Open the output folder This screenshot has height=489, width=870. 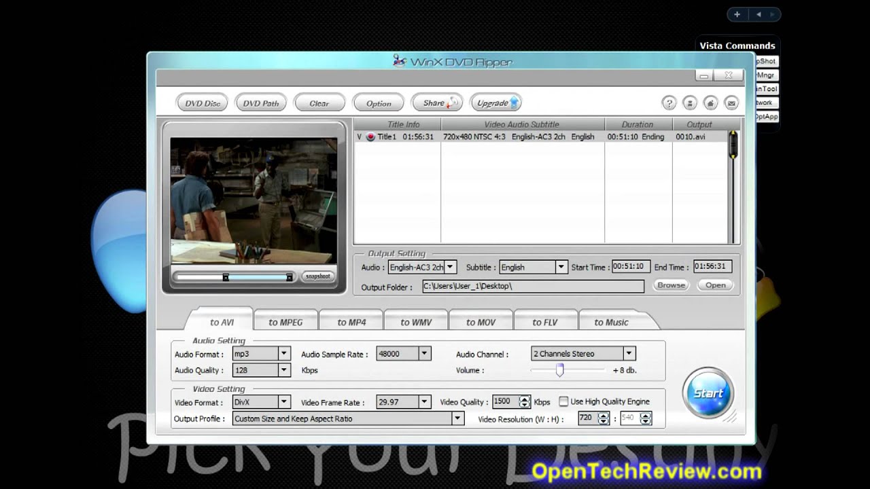click(715, 285)
